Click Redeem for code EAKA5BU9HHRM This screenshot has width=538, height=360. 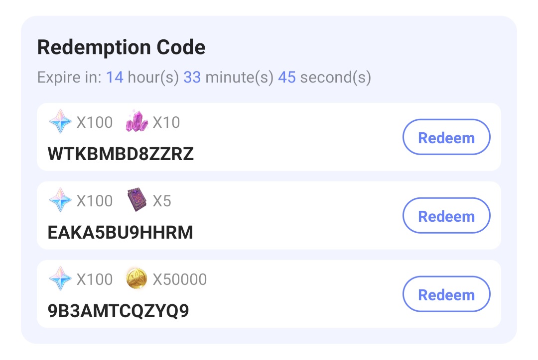(446, 215)
